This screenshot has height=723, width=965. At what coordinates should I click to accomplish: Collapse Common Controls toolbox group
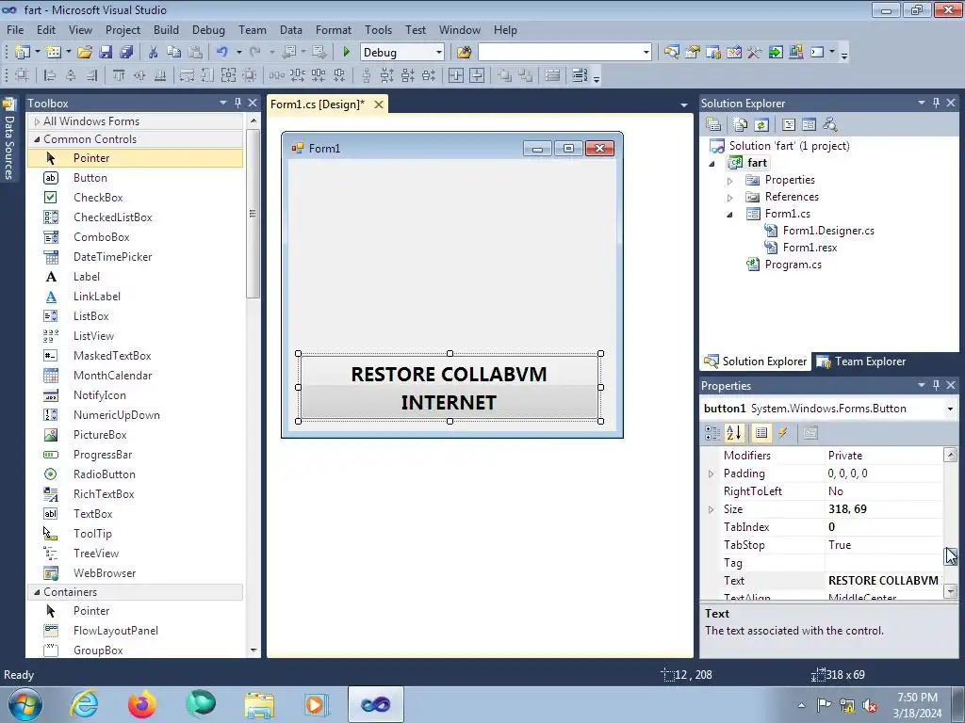37,139
